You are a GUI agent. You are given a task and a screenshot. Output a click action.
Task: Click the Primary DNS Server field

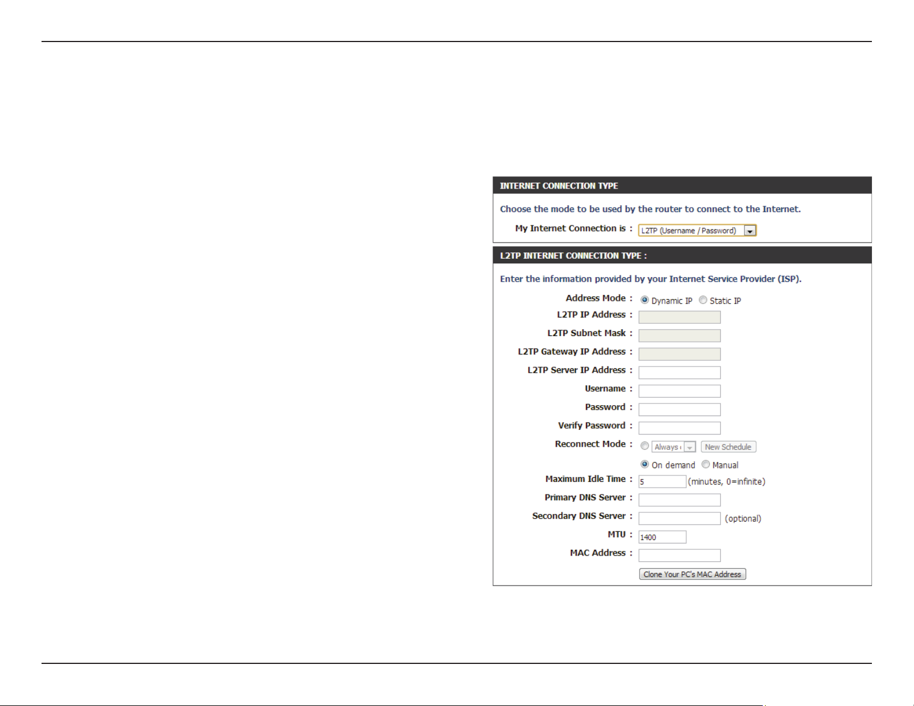coord(679,500)
